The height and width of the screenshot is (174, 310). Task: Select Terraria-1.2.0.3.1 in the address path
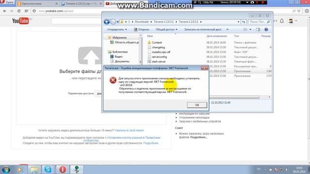pyautogui.click(x=164, y=22)
